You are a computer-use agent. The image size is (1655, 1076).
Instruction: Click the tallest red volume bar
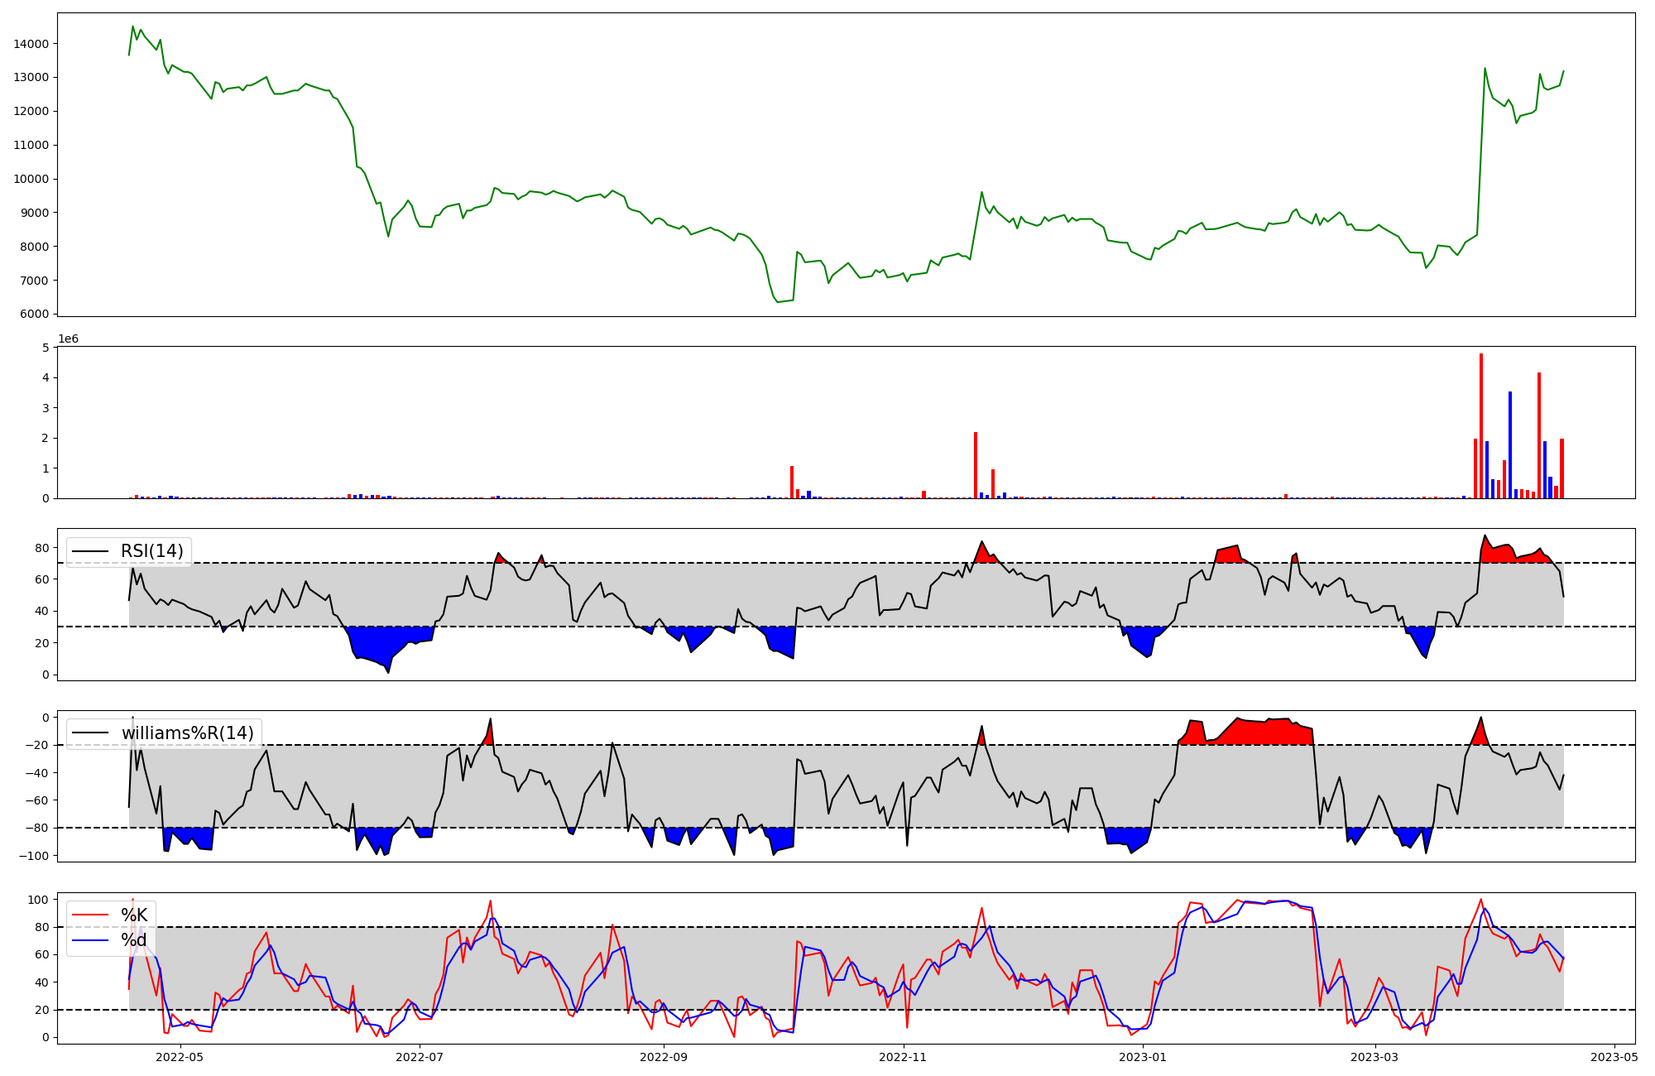coord(1481,426)
